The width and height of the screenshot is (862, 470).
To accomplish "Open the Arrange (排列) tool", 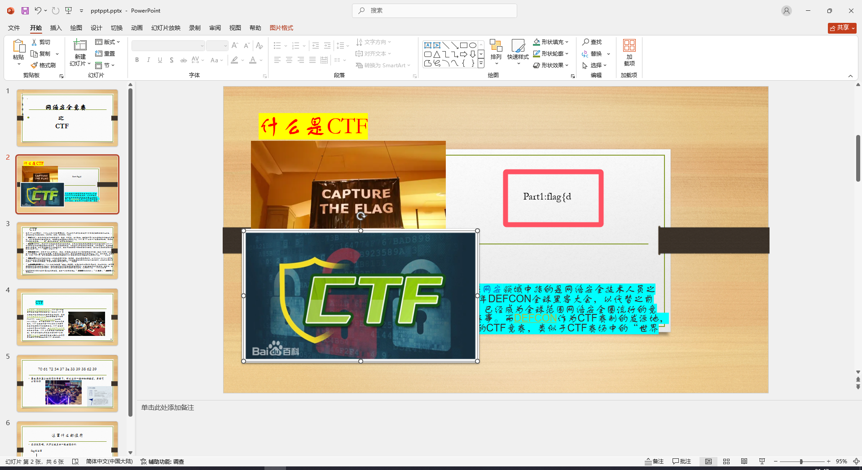I will tap(496, 50).
